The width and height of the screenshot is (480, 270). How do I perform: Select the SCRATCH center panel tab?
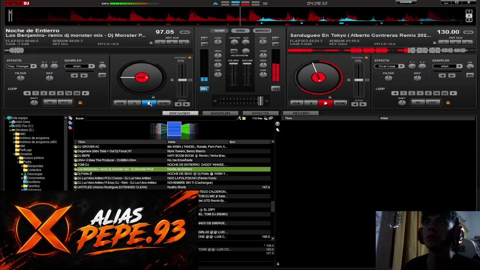[262, 31]
